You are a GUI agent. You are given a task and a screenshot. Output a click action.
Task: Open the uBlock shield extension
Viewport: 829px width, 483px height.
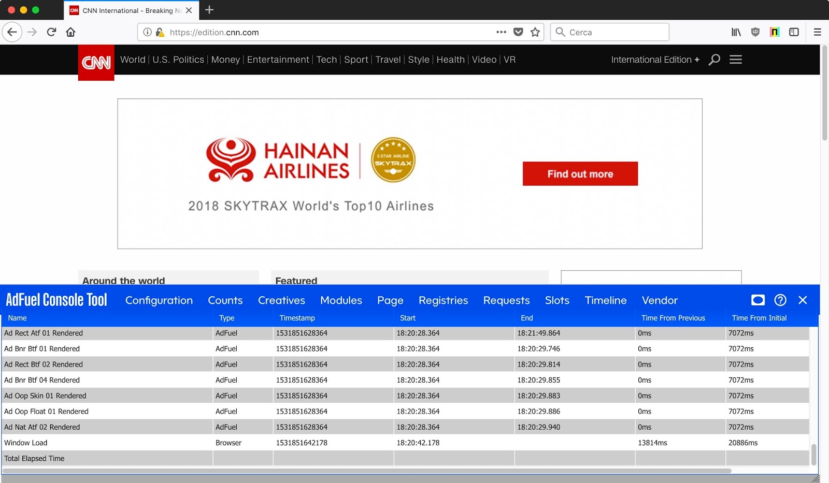coord(755,32)
